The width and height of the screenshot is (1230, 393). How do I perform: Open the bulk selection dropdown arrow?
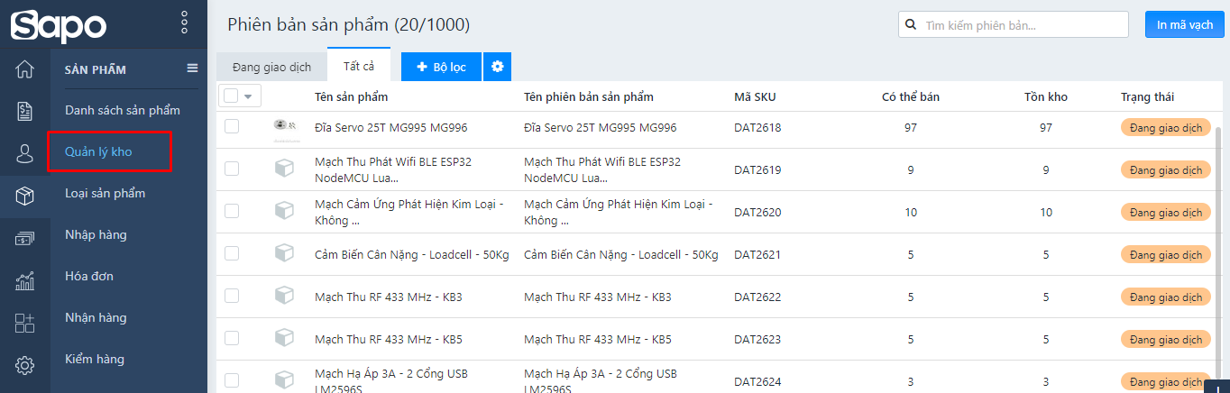pos(248,96)
